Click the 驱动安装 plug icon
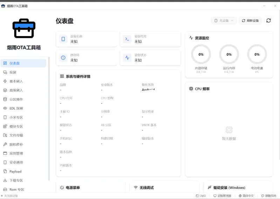 click(x=210, y=187)
